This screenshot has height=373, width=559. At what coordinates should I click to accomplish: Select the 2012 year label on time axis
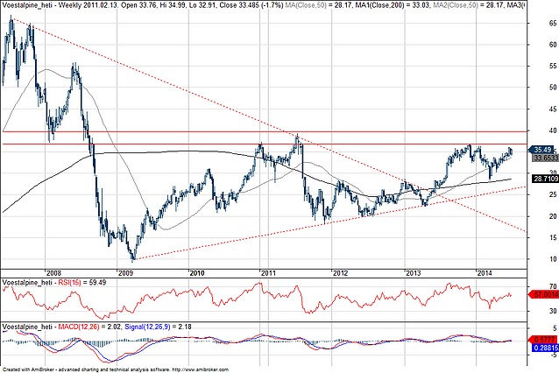point(340,273)
